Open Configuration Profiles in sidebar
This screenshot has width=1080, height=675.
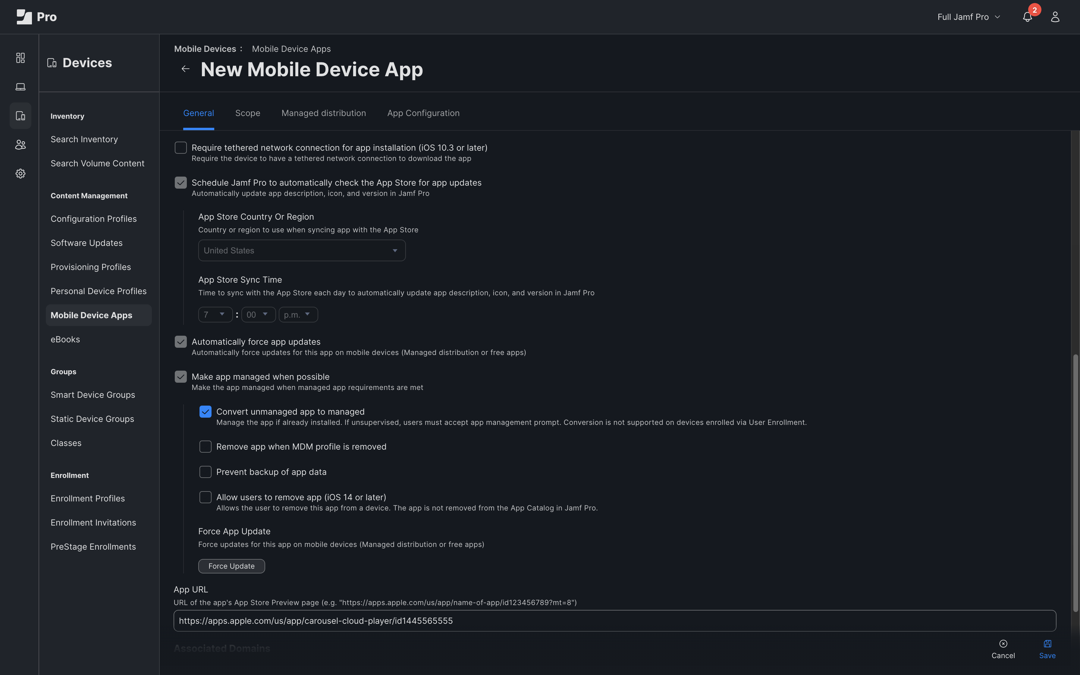[94, 219]
